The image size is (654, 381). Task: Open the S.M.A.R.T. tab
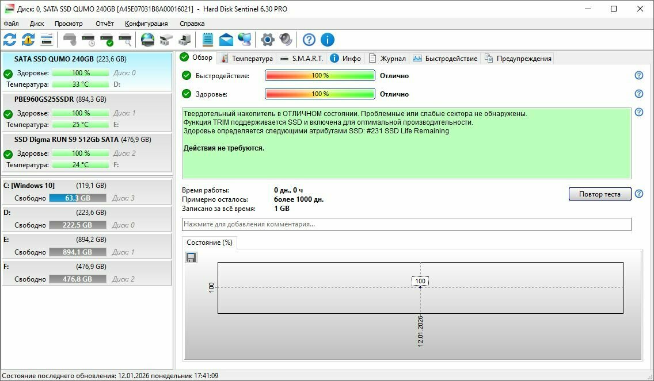pyautogui.click(x=302, y=59)
